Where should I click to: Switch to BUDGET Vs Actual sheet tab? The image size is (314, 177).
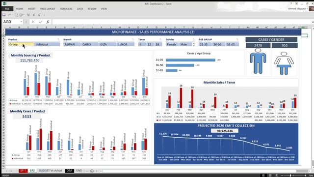tap(51, 171)
